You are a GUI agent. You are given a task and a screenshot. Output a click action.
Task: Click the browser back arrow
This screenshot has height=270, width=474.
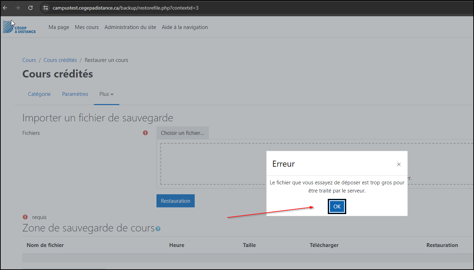click(x=5, y=8)
